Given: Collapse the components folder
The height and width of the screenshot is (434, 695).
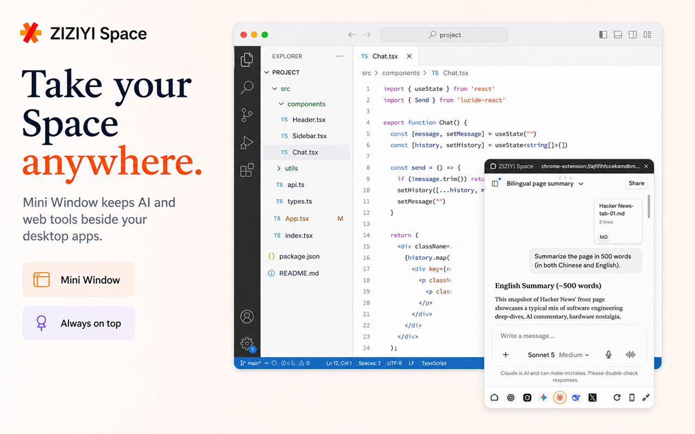Looking at the screenshot, I should point(281,104).
